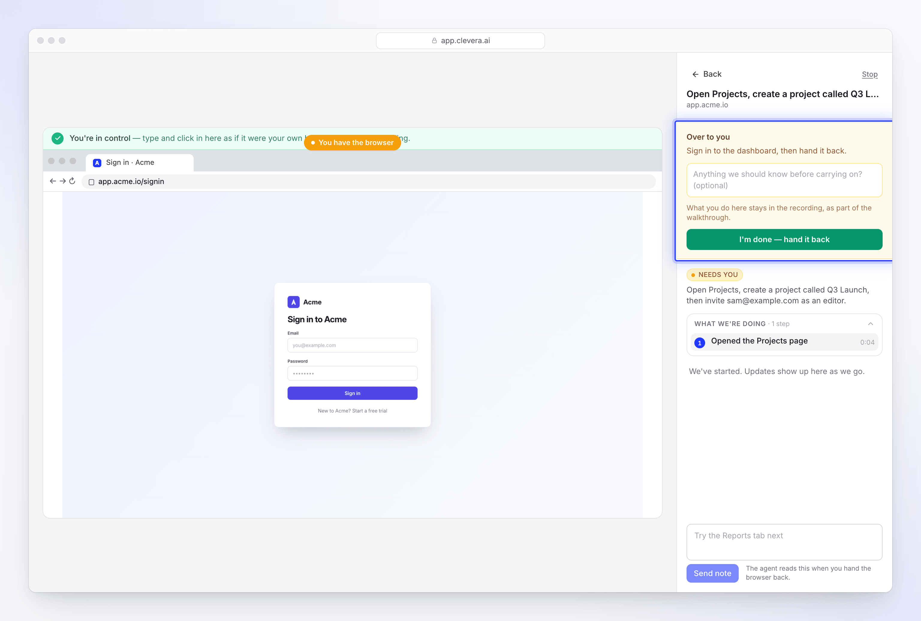Click the Back arrow icon
The width and height of the screenshot is (921, 621).
coord(695,74)
